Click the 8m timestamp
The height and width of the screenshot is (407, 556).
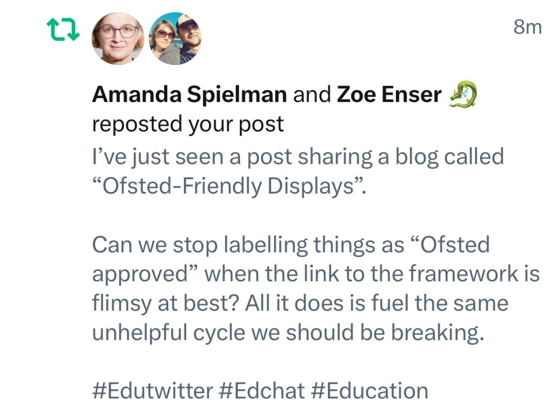point(527,27)
